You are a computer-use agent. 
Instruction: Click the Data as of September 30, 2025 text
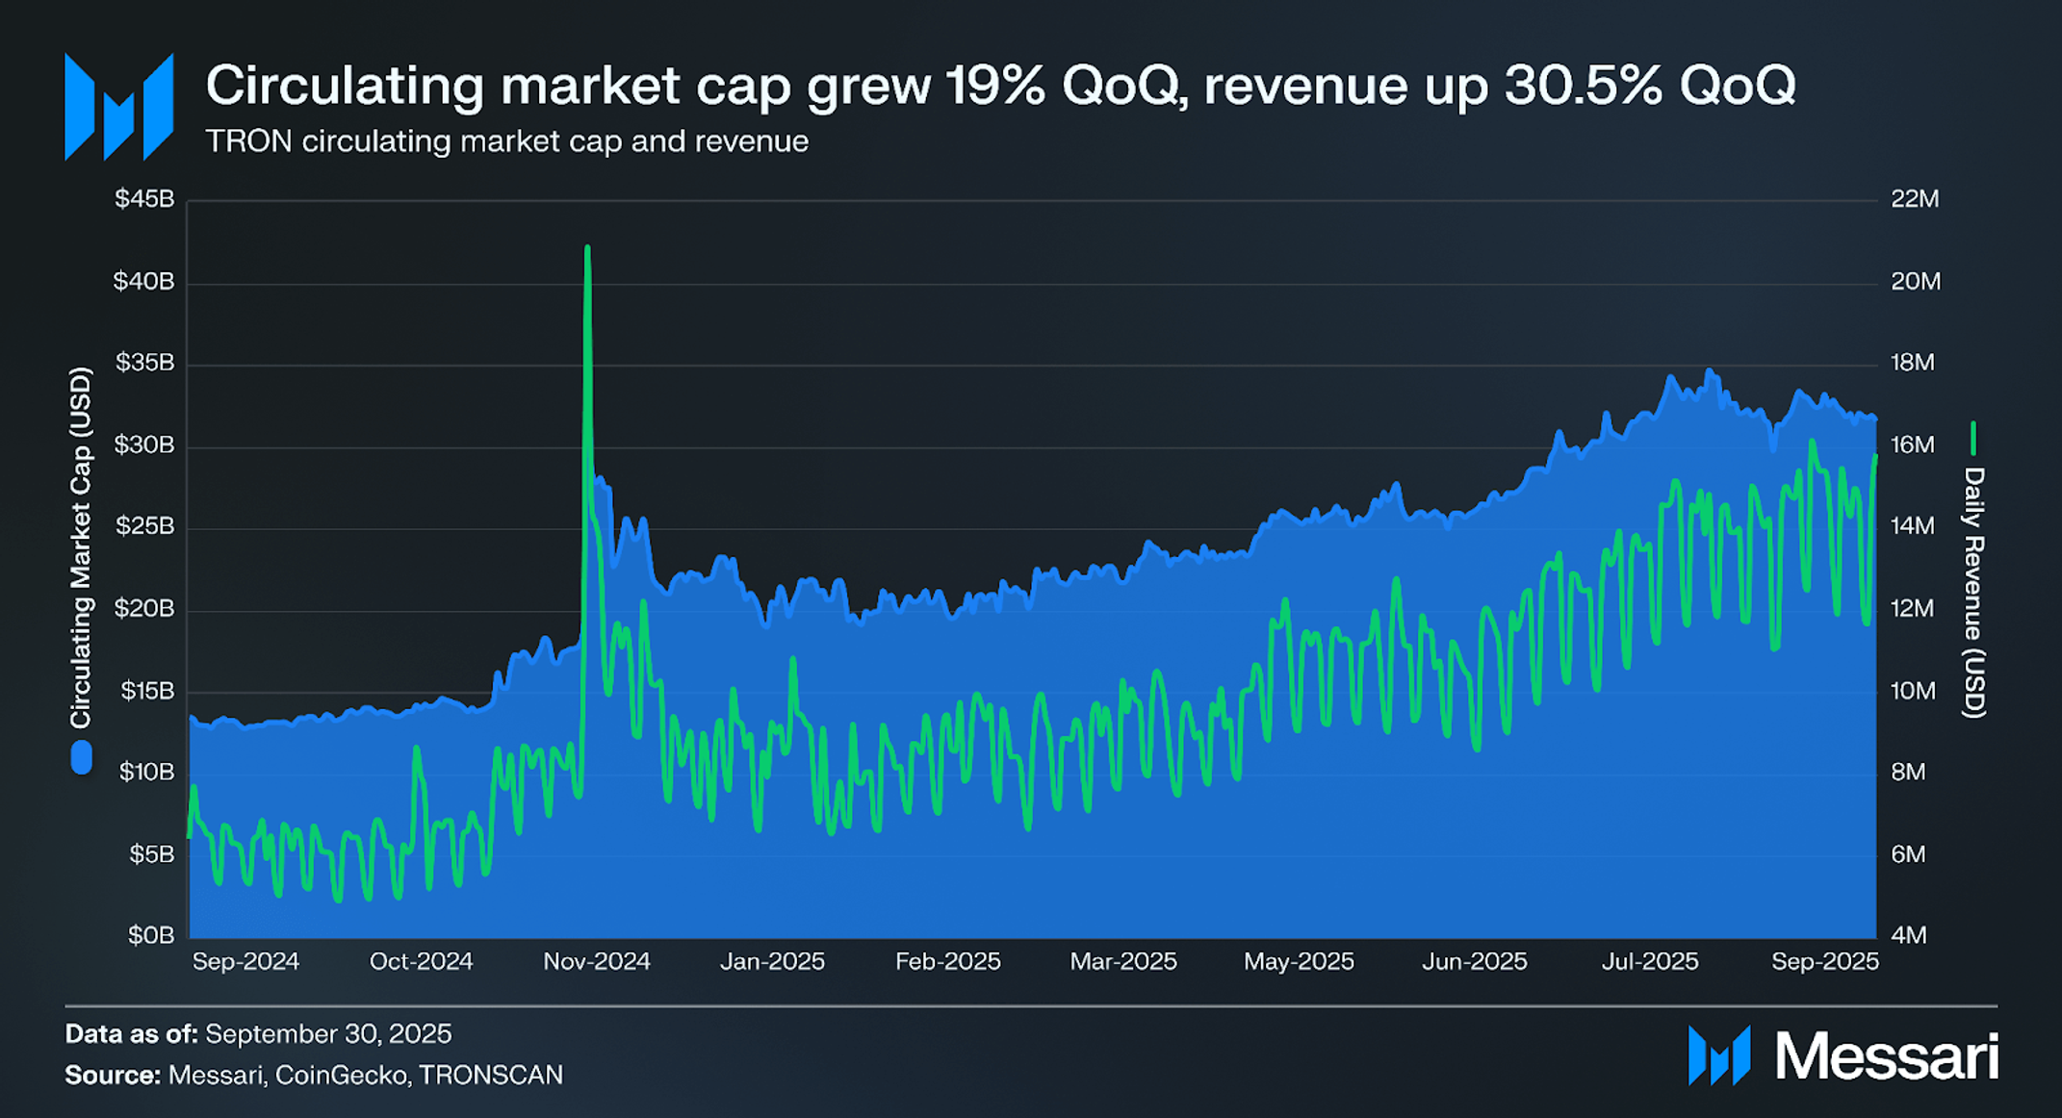click(258, 1034)
